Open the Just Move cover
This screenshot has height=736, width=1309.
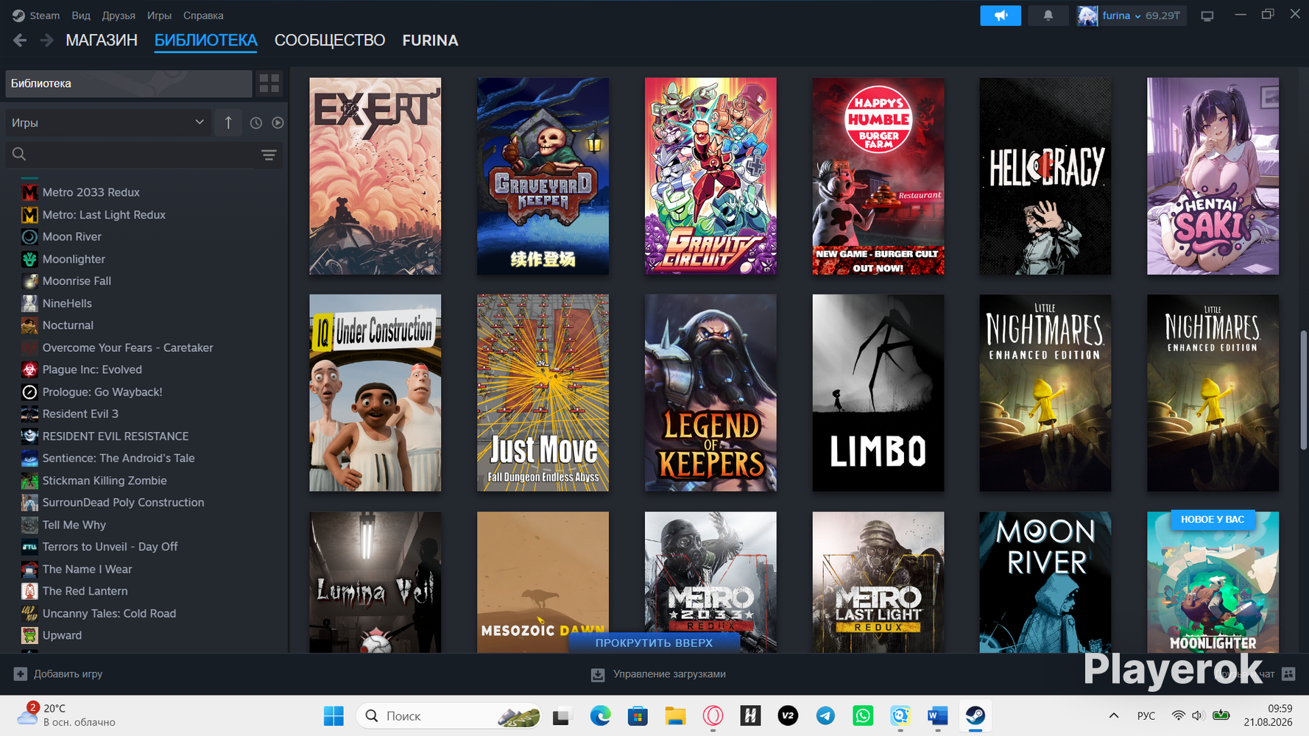543,393
